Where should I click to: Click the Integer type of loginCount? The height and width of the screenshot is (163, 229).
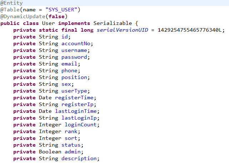tap(50, 125)
